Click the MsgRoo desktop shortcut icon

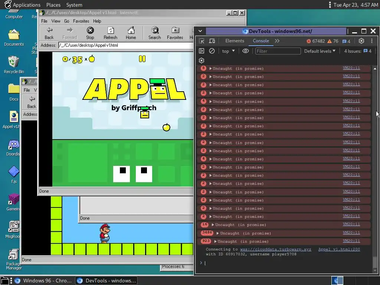(x=14, y=229)
